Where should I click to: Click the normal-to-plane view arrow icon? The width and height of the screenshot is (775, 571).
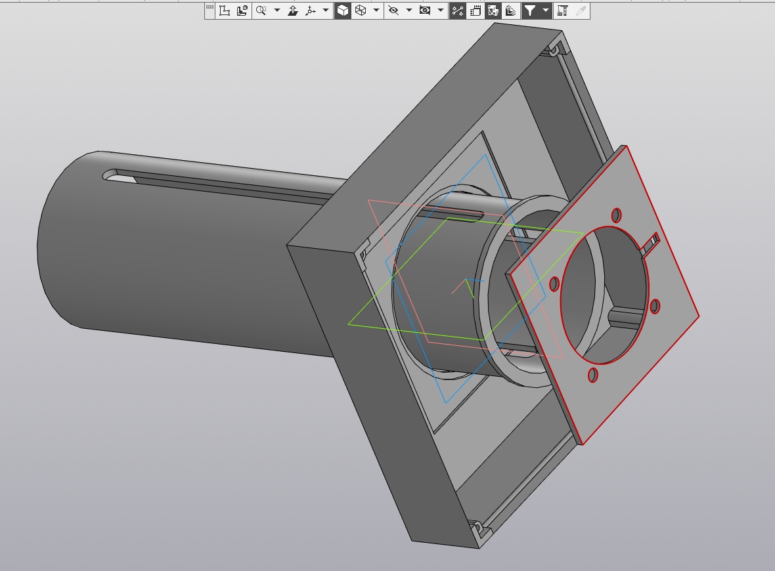293,11
